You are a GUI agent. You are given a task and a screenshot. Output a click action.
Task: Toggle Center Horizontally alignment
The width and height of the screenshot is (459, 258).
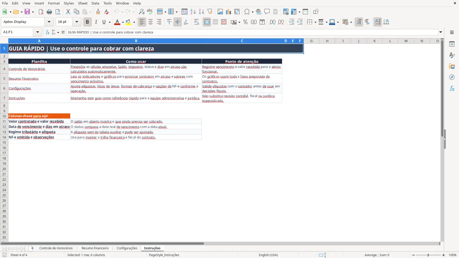coord(151,22)
